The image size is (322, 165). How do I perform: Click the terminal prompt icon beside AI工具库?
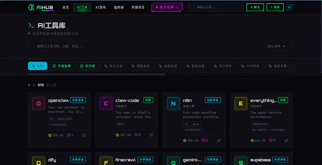pyautogui.click(x=31, y=25)
